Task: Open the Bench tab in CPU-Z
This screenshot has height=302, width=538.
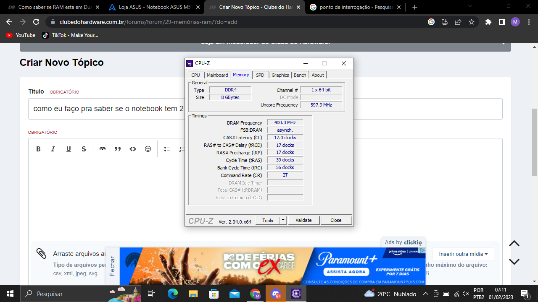Action: coord(300,75)
